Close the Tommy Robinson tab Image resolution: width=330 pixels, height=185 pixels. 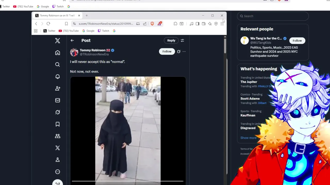(79, 15)
